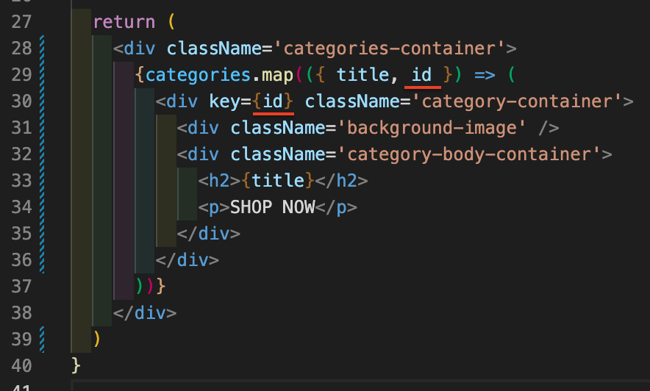Image resolution: width=650 pixels, height=391 pixels.
Task: Click the 'SHOP NOW' paragraph text
Action: [x=272, y=207]
